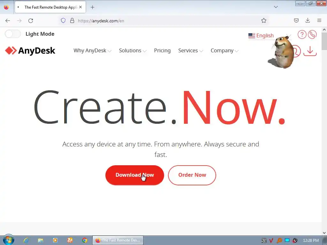Click the red V tray icon
The height and width of the screenshot is (245, 327).
pos(271,241)
